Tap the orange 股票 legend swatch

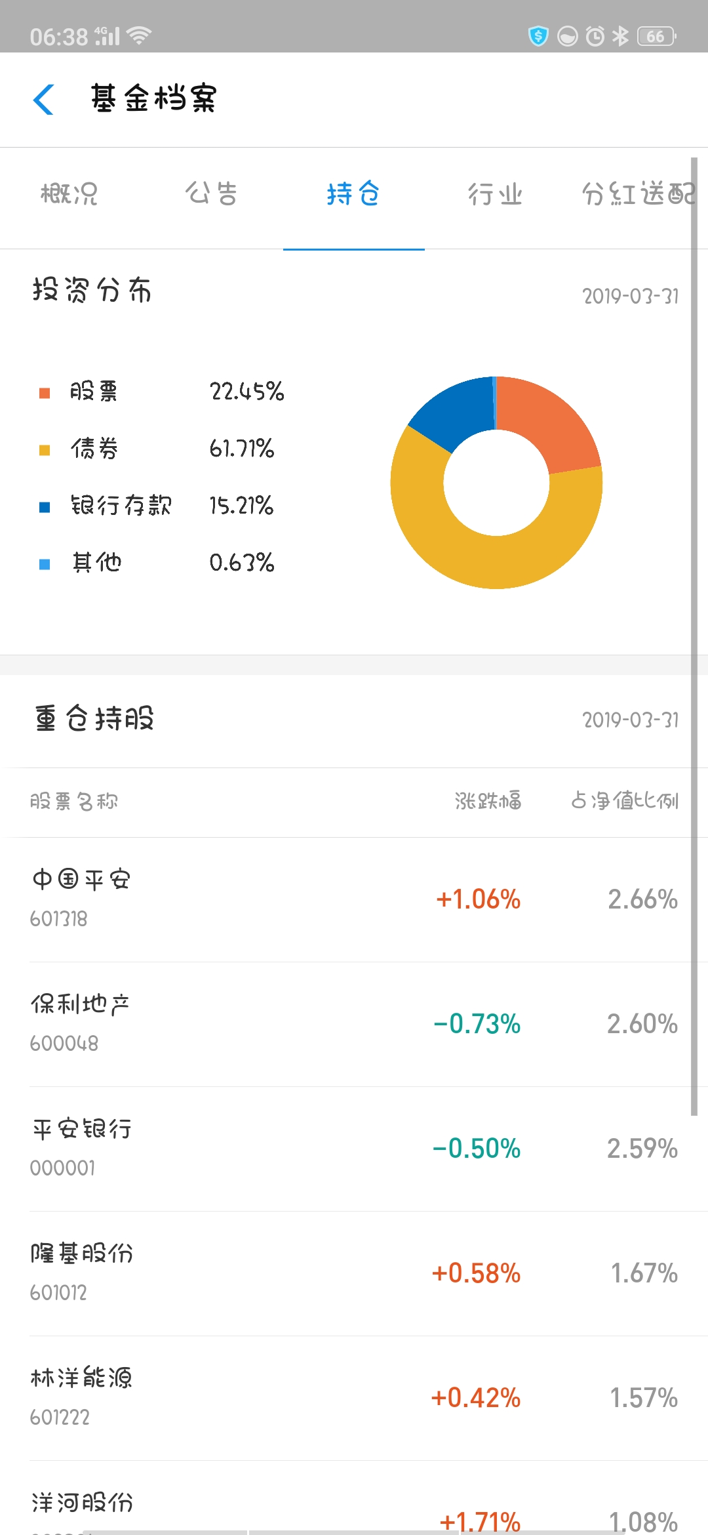45,393
